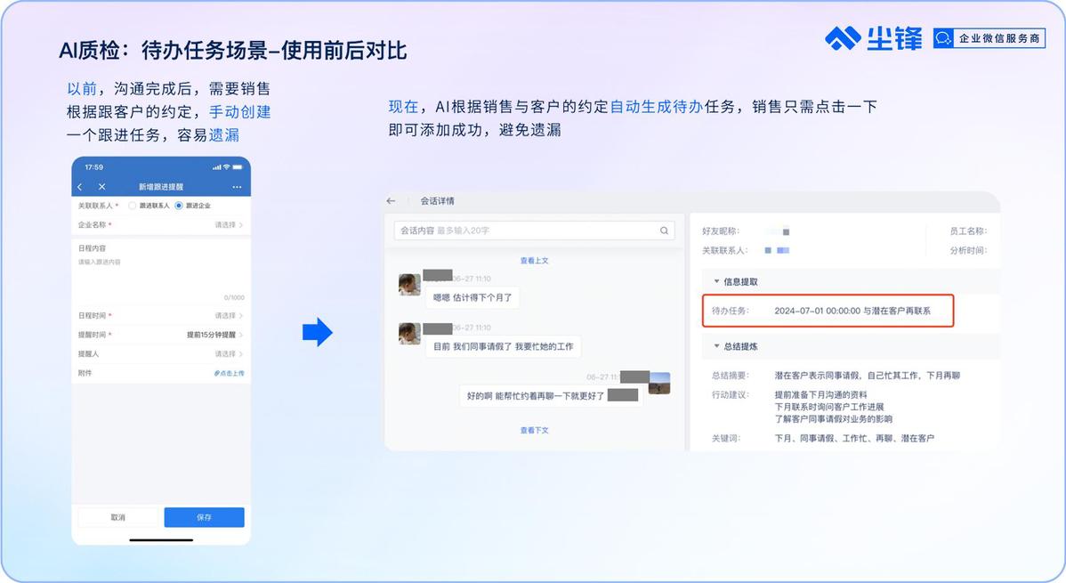1066x583 pixels.
Task: Click the 总结摘要 text 潜在客户表示同事请假
Action: click(x=867, y=375)
